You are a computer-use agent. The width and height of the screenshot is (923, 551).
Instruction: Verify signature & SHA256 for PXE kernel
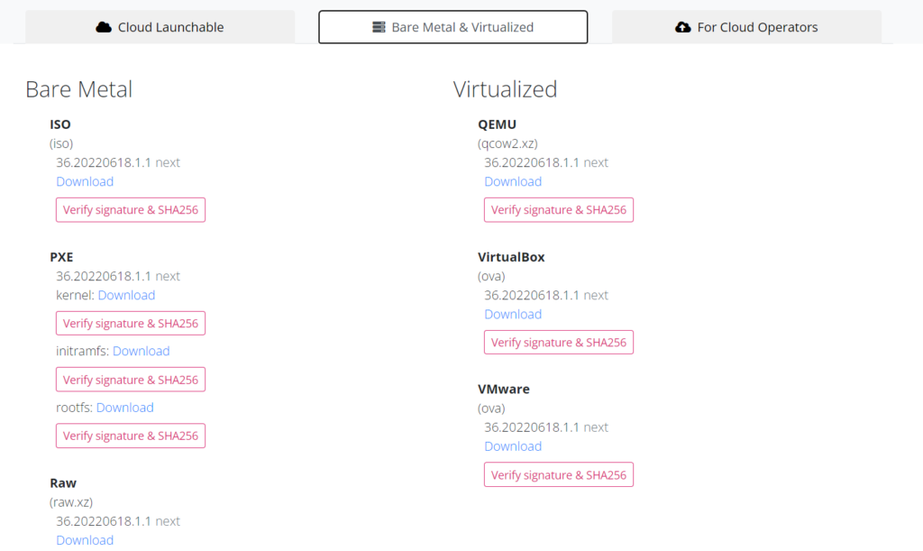point(131,323)
